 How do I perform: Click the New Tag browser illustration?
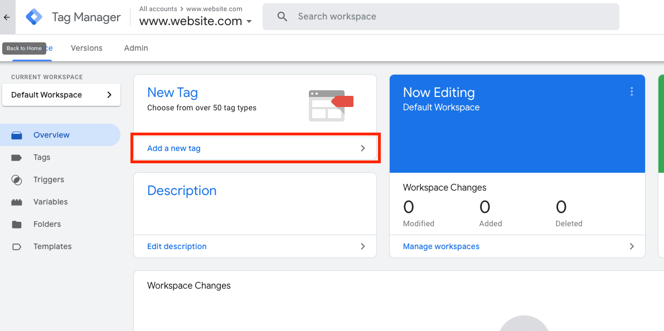331,106
